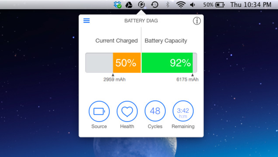Click the Cycles label text
This screenshot has height=157, width=278.
pos(155,126)
